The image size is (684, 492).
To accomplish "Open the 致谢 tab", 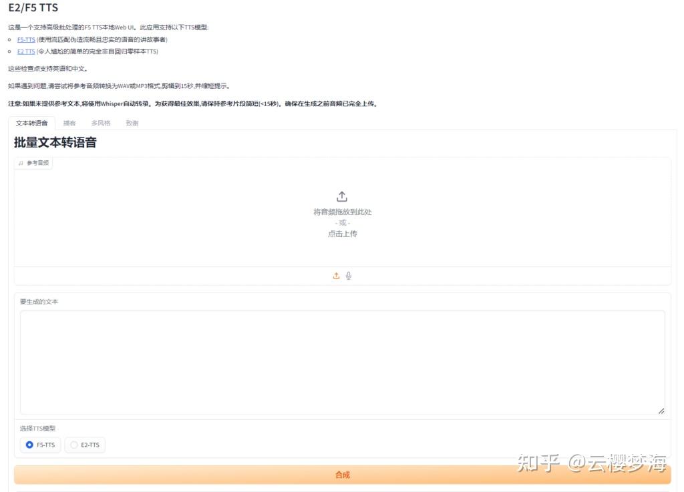I will [x=131, y=123].
